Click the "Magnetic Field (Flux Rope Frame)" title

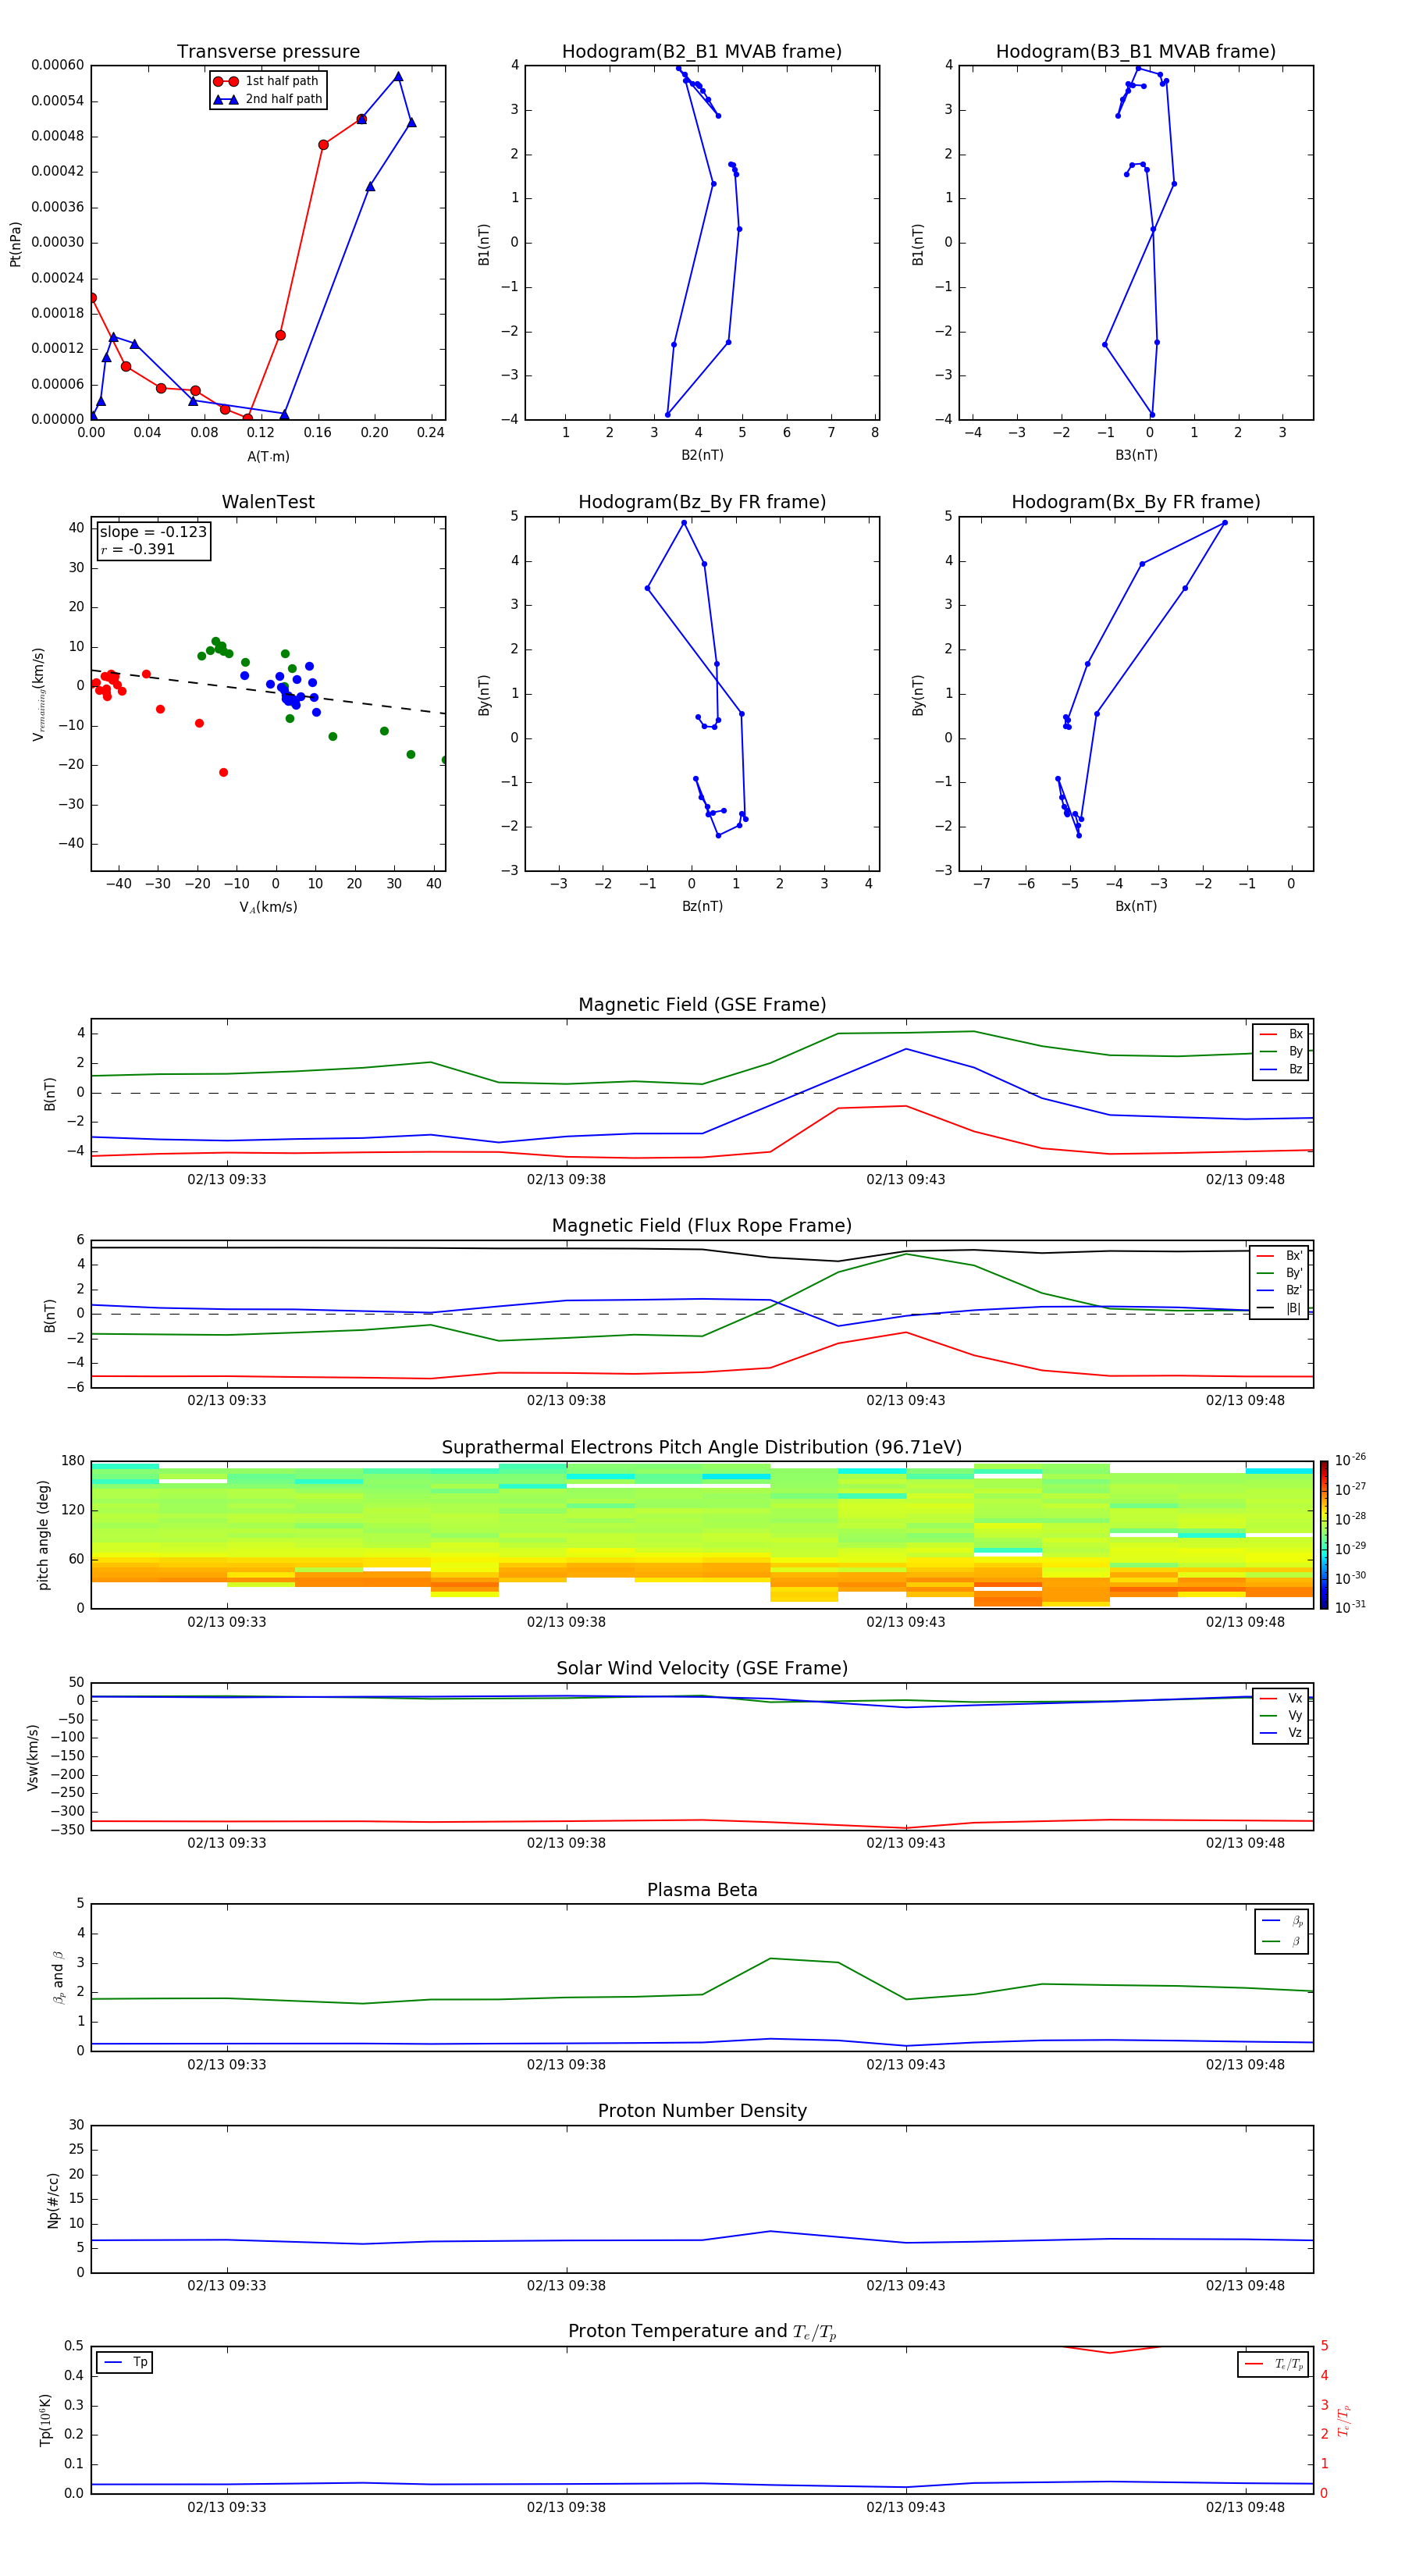[x=702, y=1226]
